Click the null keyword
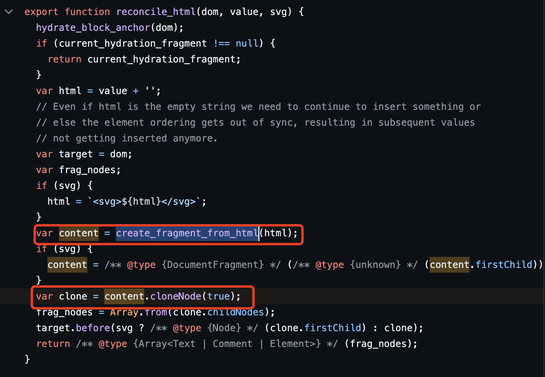Viewport: 545px width, 377px height. [x=247, y=43]
